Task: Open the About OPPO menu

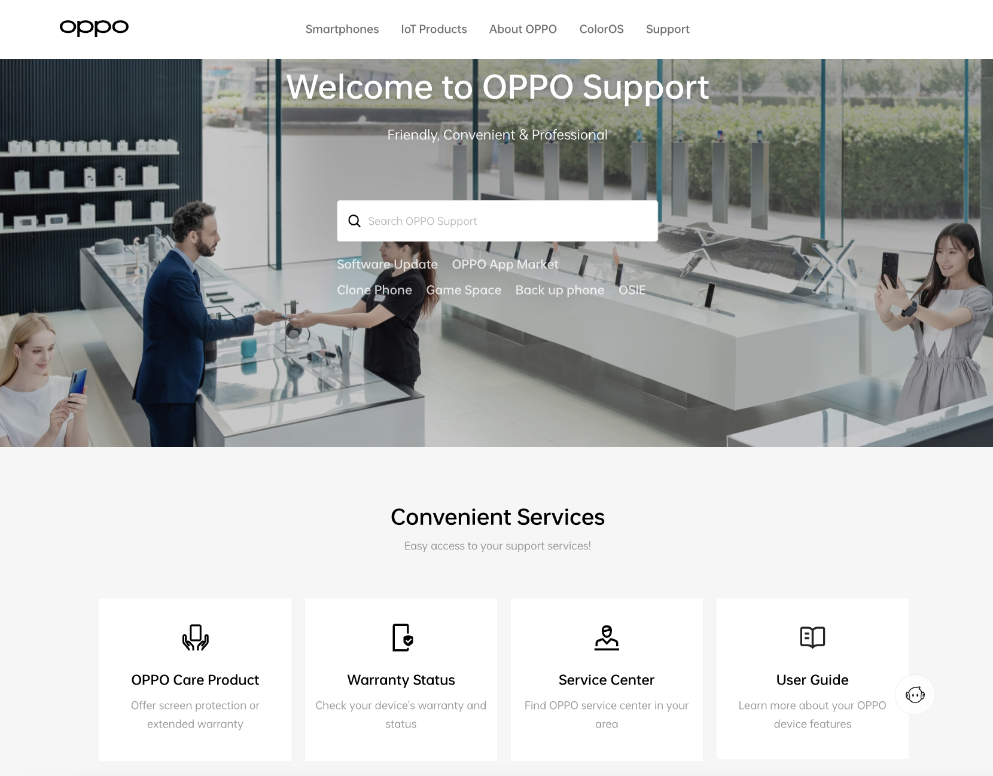Action: tap(523, 29)
